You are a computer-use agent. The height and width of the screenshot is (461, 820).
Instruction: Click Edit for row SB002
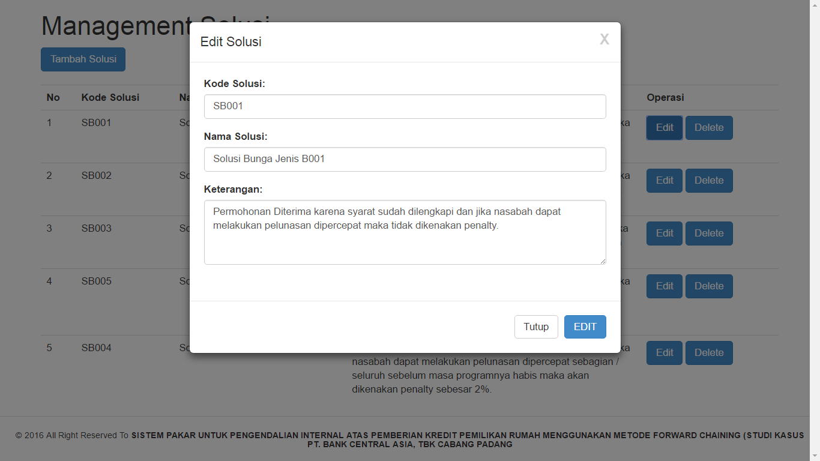(x=664, y=181)
